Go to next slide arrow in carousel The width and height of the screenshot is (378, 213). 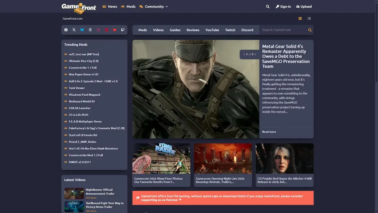tap(255, 54)
